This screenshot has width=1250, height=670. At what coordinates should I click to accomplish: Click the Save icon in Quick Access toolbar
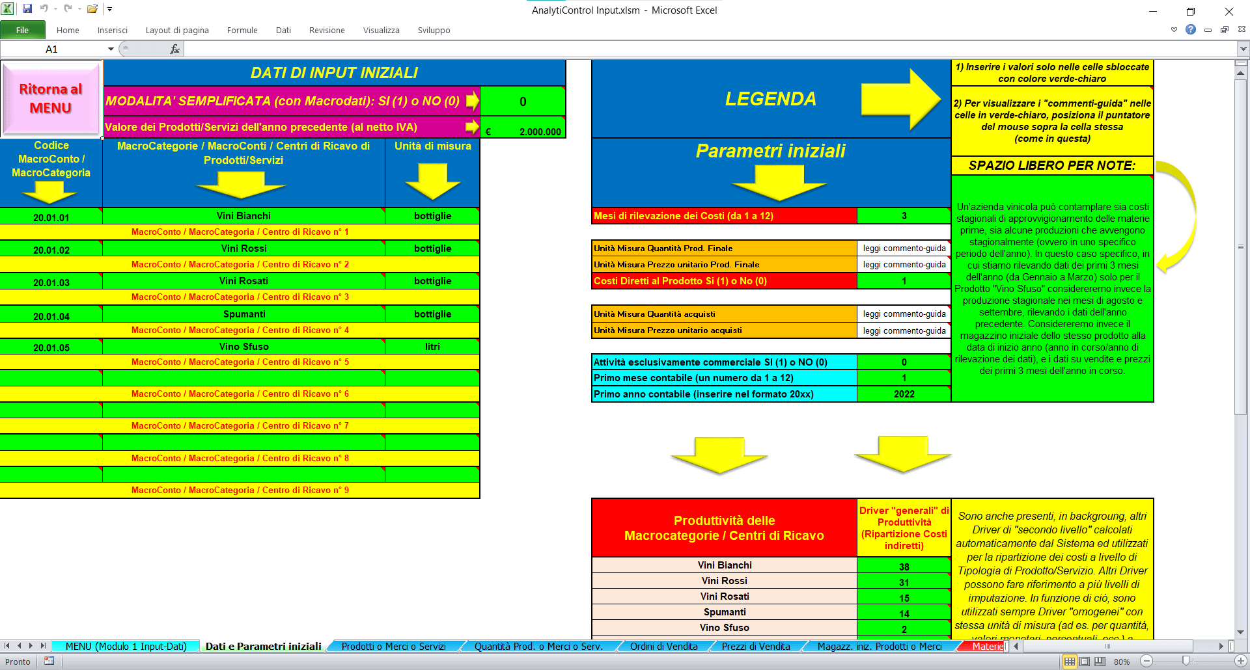click(x=27, y=9)
